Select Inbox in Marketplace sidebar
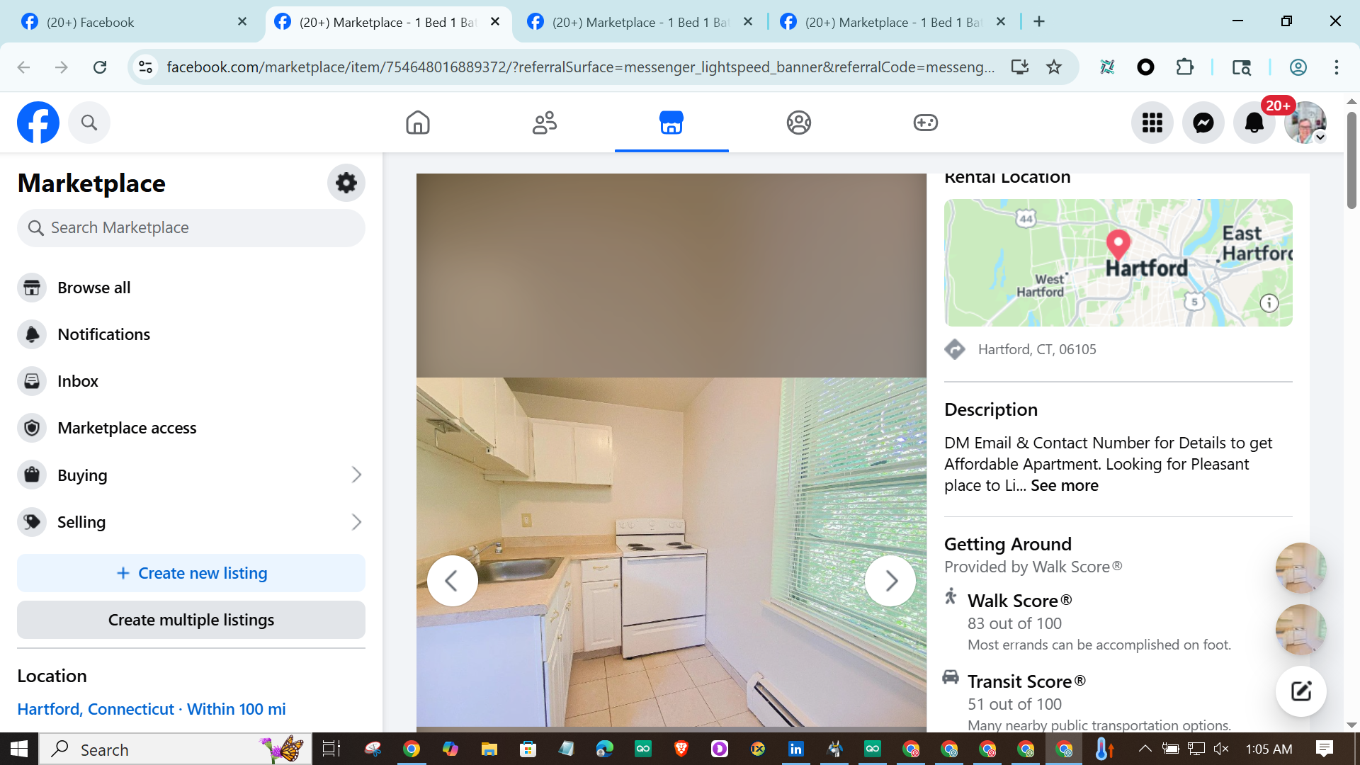This screenshot has width=1360, height=765. point(77,381)
